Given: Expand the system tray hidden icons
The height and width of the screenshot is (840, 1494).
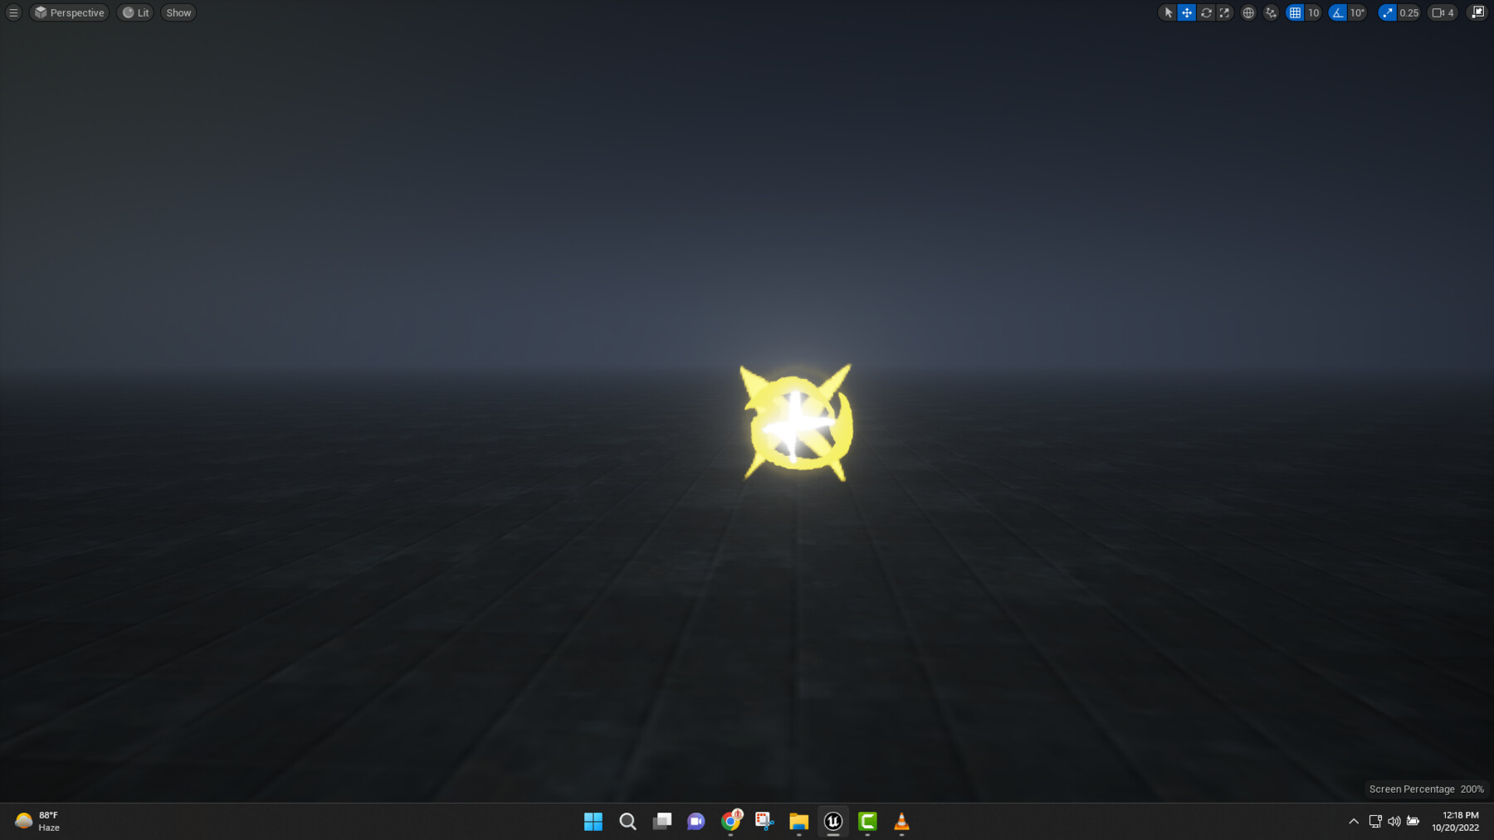Looking at the screenshot, I should 1353,822.
